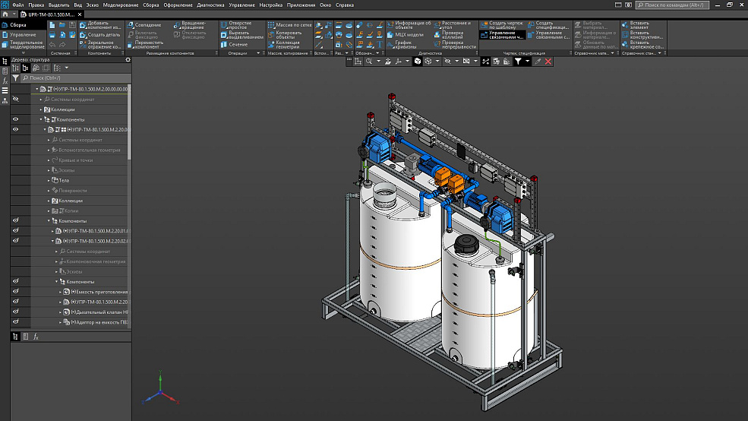Open the 'МЦХ модели' diagnostic tool
Viewport: 748px width, 421px height.
[x=390, y=35]
